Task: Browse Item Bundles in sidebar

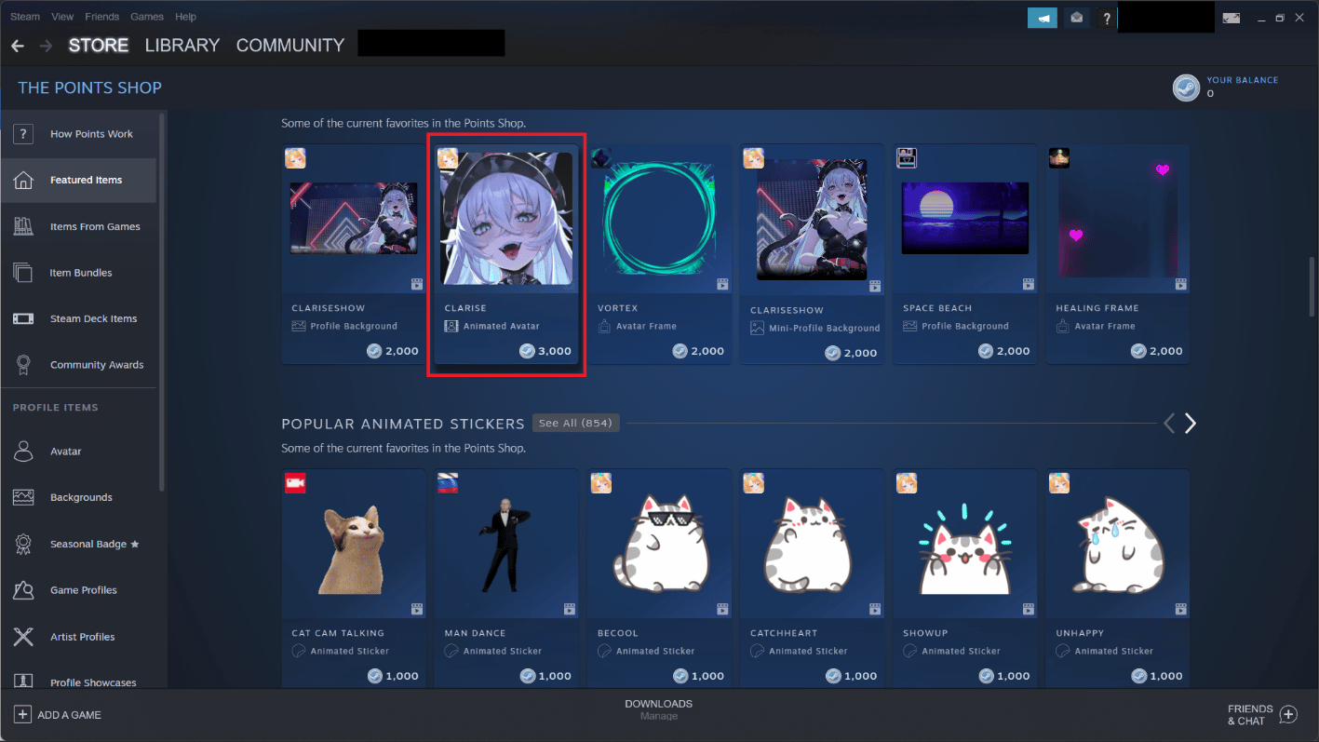Action: 78,273
